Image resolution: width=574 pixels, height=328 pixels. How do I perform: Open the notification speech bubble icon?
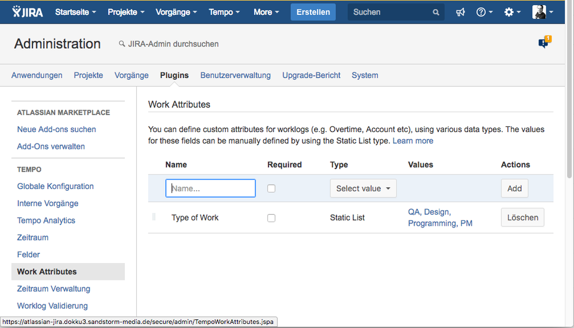(x=545, y=42)
